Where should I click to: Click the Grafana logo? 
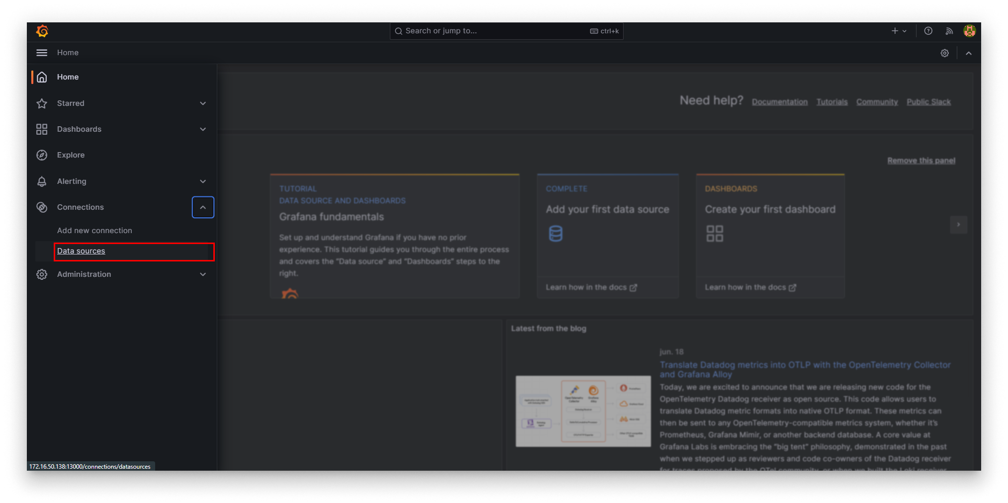click(43, 31)
